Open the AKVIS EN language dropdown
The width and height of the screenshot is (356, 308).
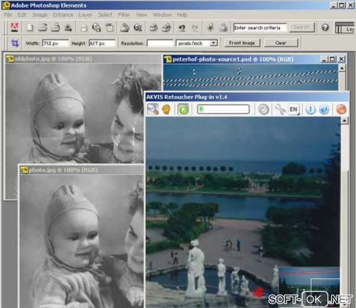point(294,109)
